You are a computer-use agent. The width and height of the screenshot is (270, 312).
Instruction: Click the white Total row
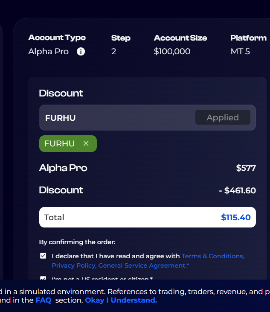tap(128, 217)
